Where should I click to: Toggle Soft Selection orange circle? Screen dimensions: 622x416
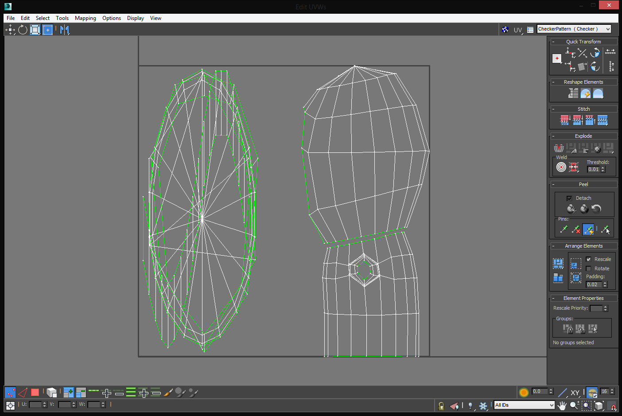[x=524, y=393]
